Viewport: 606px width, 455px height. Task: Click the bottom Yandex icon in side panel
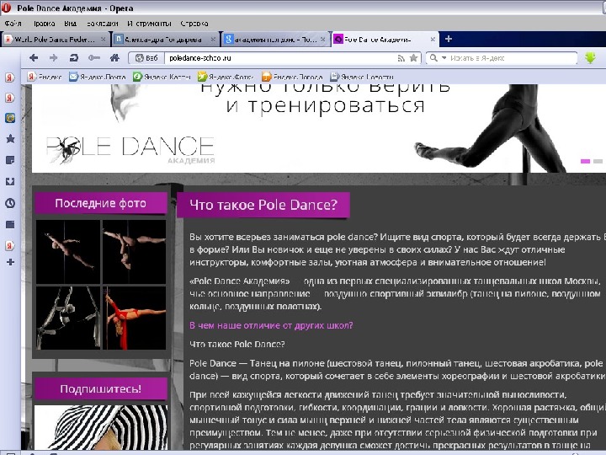tap(10, 245)
